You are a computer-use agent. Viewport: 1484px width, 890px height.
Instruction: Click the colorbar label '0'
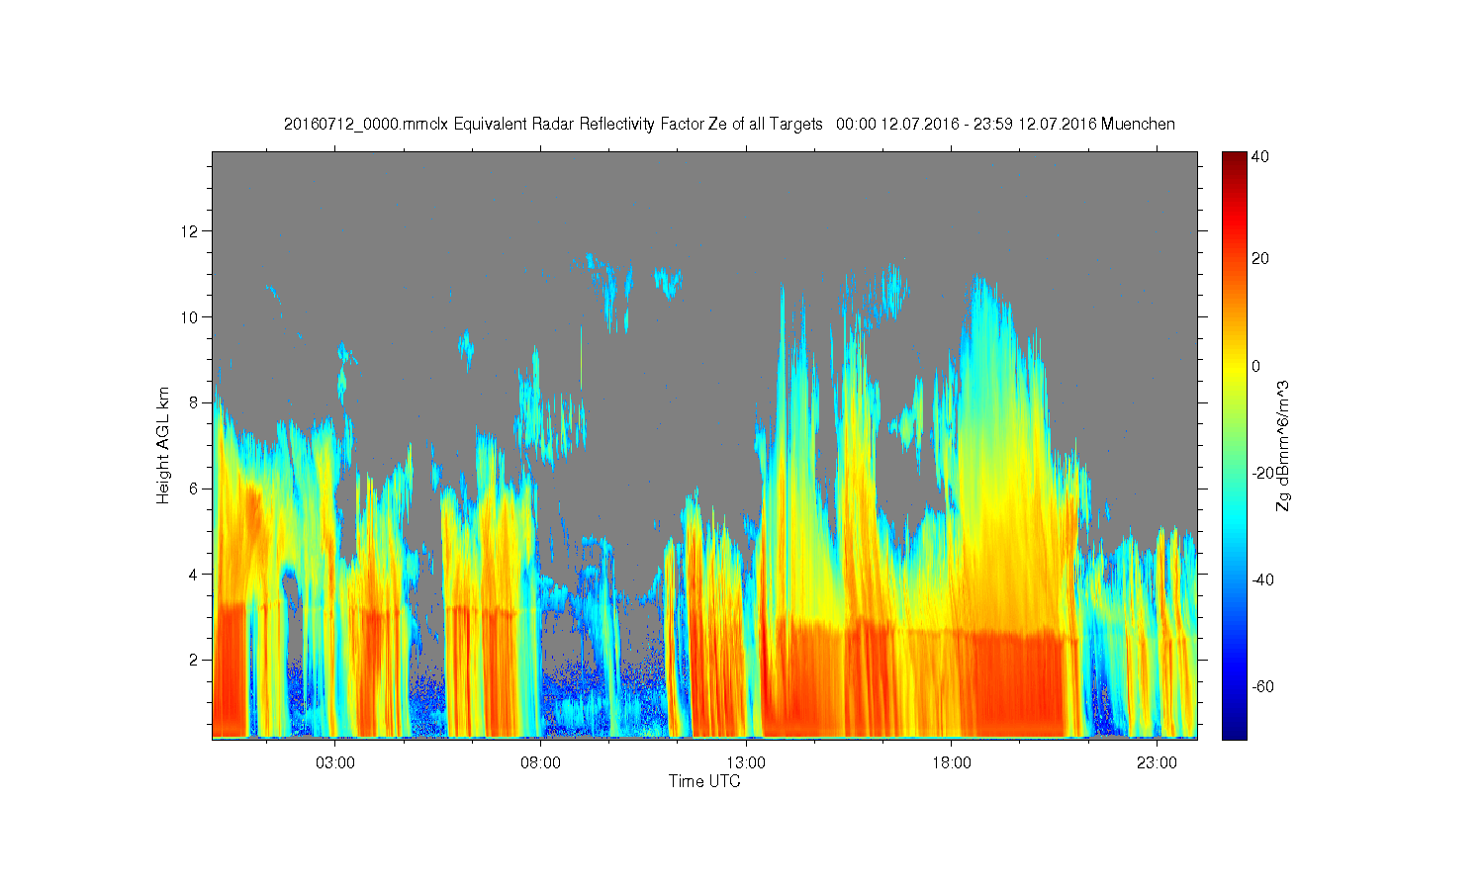point(1256,366)
